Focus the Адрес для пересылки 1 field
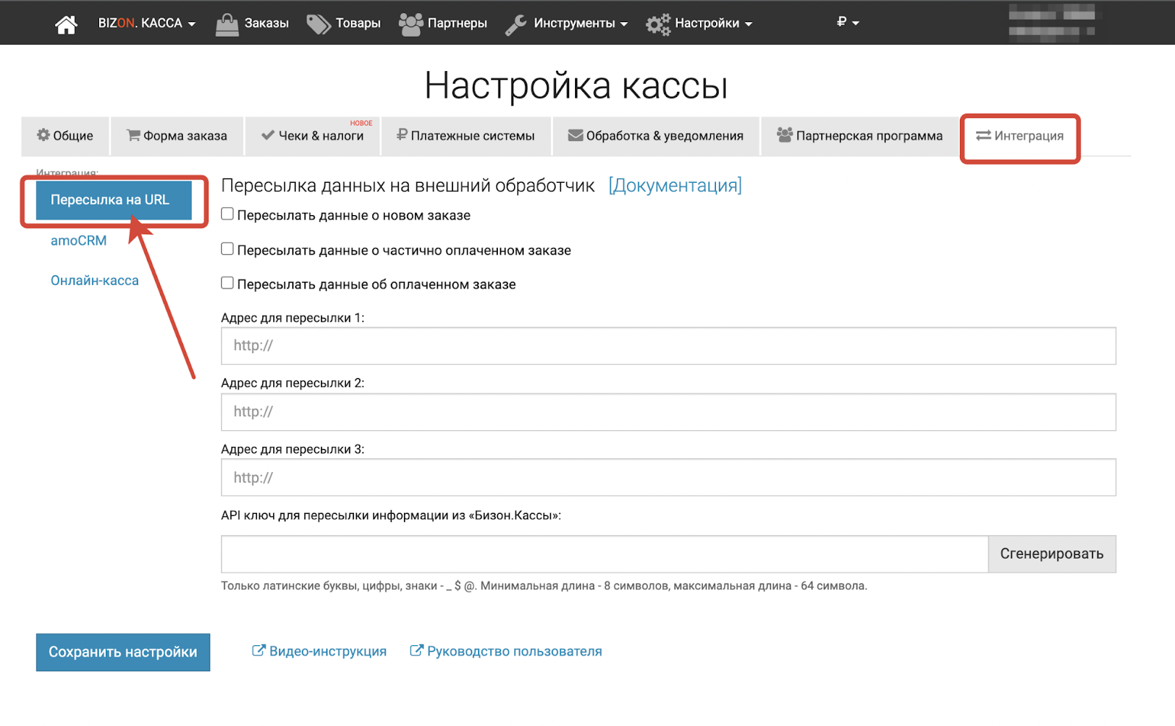 click(668, 346)
